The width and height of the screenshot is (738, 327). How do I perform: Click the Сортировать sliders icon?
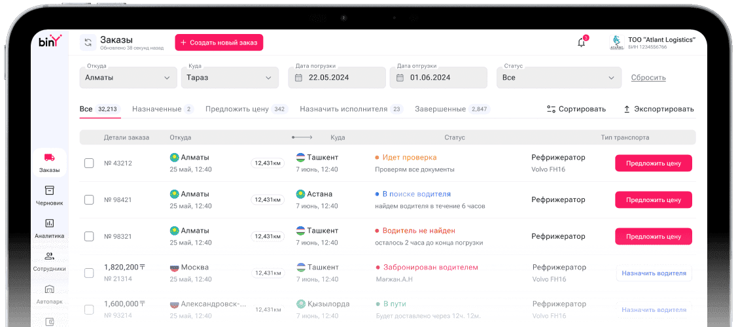pos(551,109)
